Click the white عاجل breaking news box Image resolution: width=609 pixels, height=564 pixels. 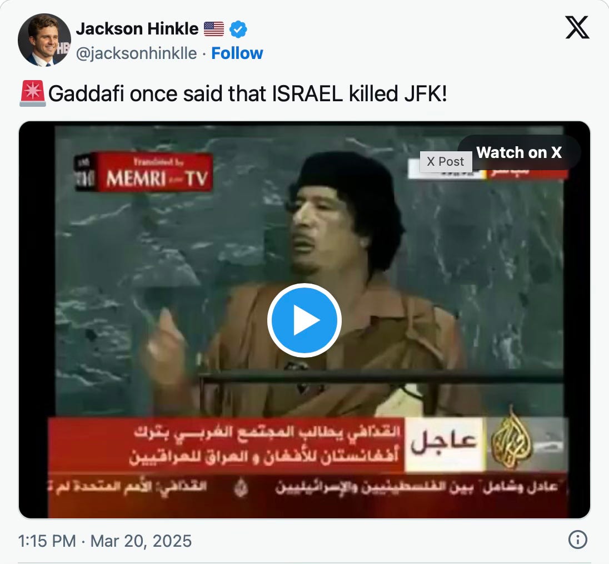443,444
